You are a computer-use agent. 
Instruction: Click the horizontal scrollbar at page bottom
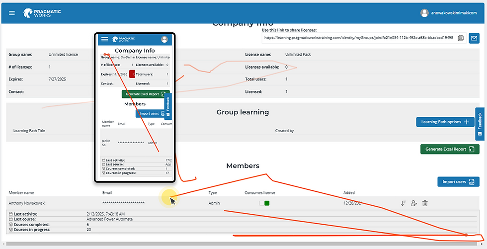(x=243, y=244)
